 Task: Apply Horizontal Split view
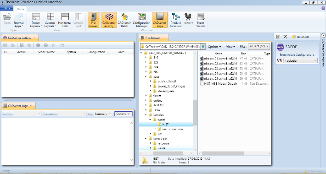click(65, 20)
